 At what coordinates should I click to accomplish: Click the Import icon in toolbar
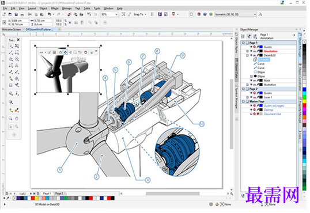pos(69,14)
